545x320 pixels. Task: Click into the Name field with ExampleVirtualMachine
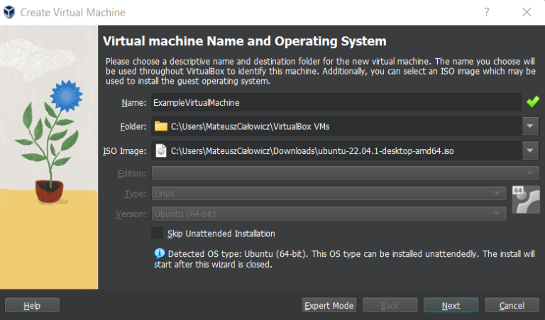click(x=335, y=102)
